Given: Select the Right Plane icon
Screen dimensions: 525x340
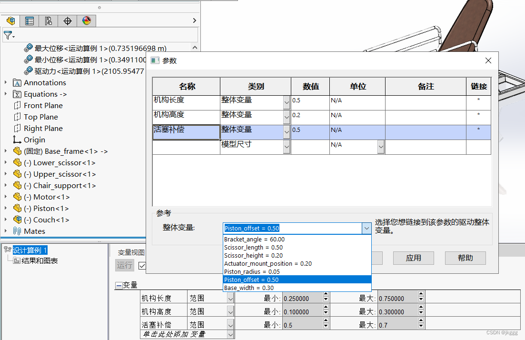Looking at the screenshot, I should [17, 128].
